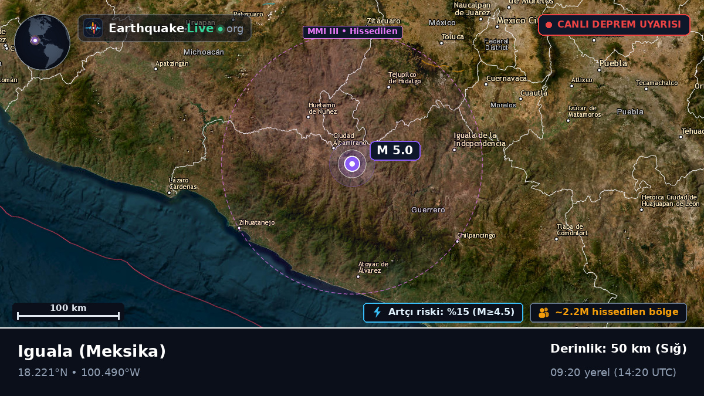Screen dimensions: 704x396
Task: Click the Derinlik: 50 km (Sığ) text
Action: pos(618,349)
